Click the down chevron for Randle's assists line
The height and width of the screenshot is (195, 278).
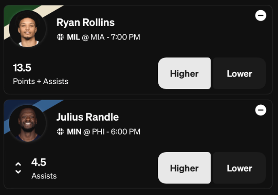[x=18, y=171]
